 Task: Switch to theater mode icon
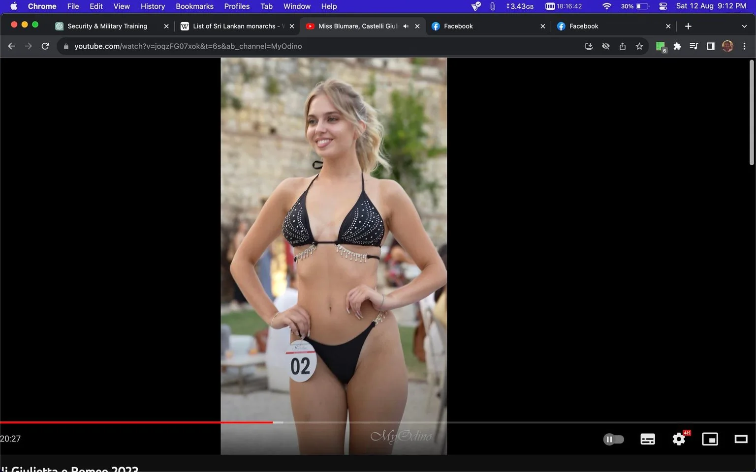coord(741,439)
